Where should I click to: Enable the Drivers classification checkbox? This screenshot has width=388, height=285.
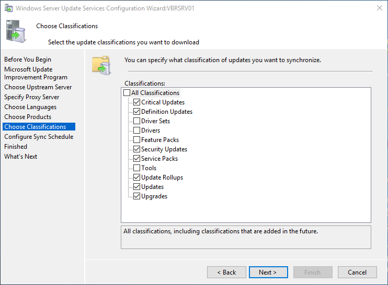click(137, 130)
